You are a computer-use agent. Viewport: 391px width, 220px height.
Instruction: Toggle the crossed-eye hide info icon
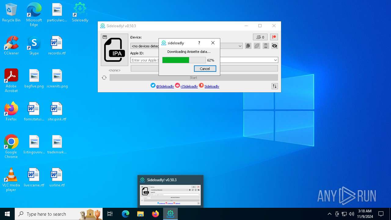275,46
